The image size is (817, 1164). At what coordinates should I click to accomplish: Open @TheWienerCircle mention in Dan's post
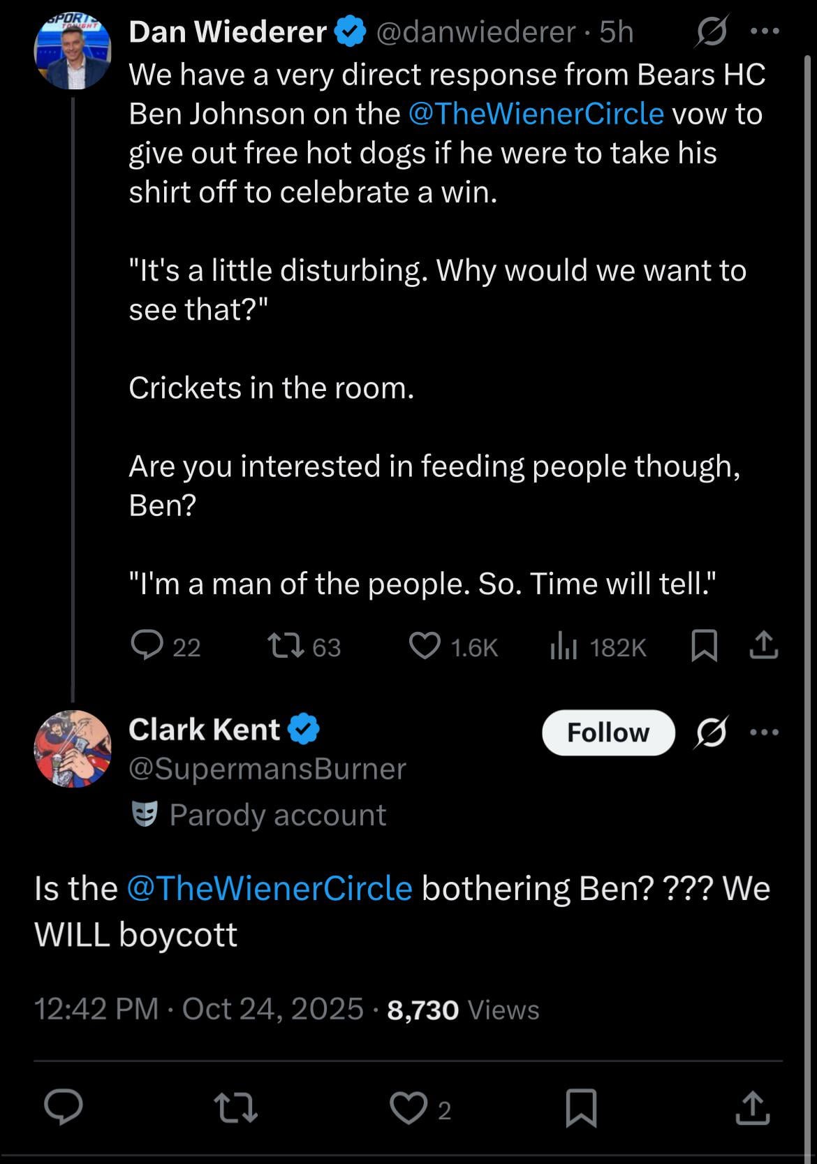[x=535, y=114]
